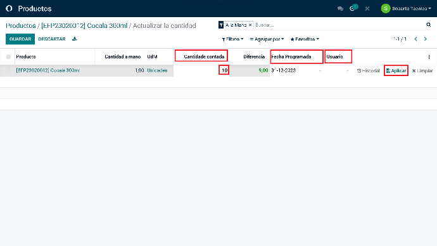
Task: Click the export download icon
Action: 74,39
